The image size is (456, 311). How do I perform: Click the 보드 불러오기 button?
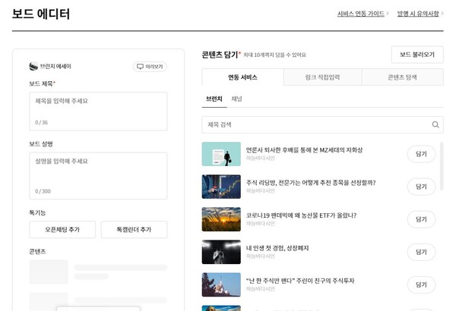pos(416,55)
